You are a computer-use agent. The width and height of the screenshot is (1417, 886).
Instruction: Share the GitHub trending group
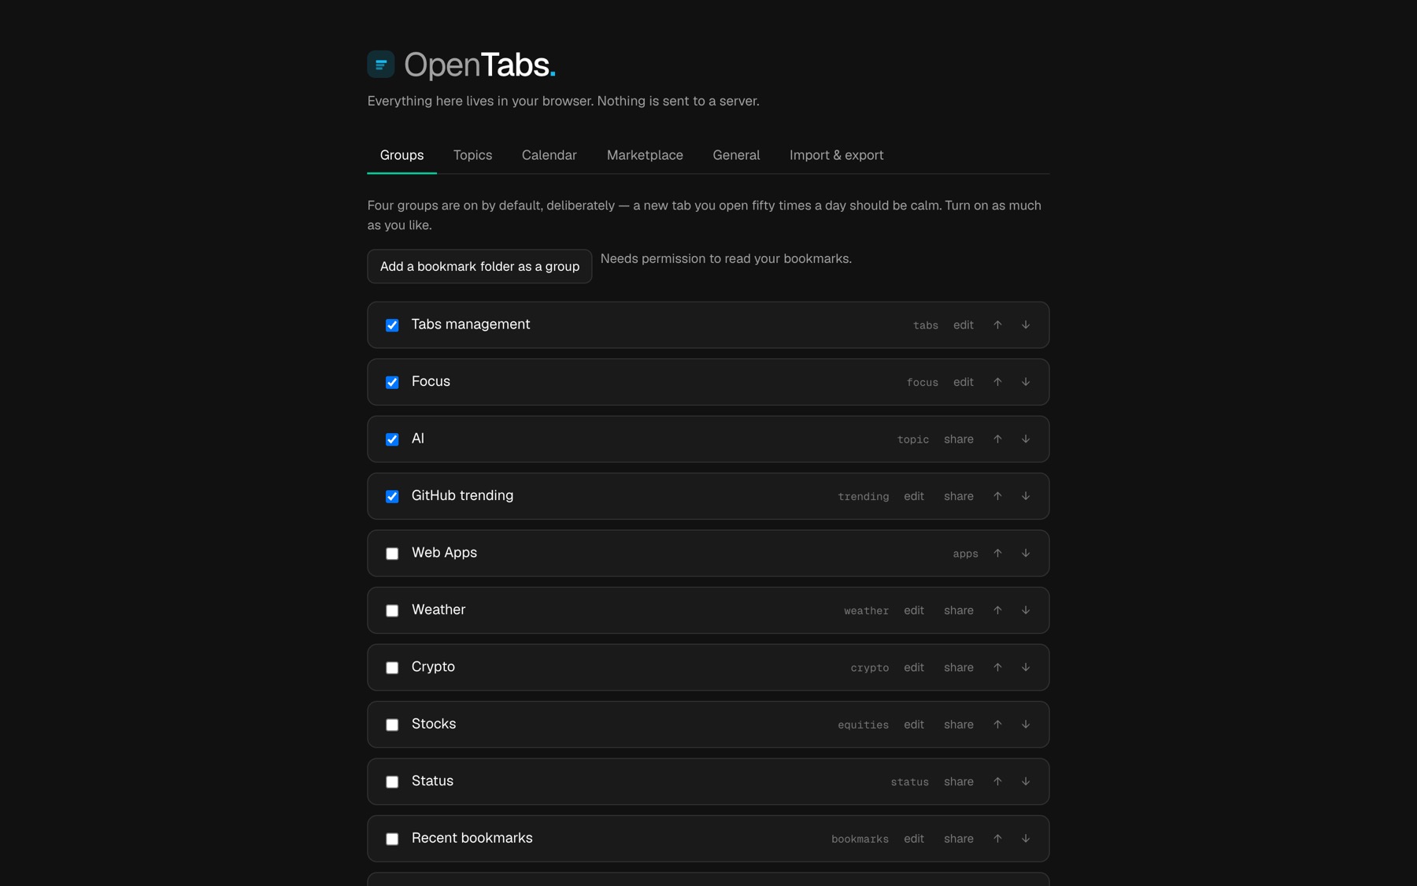click(959, 496)
